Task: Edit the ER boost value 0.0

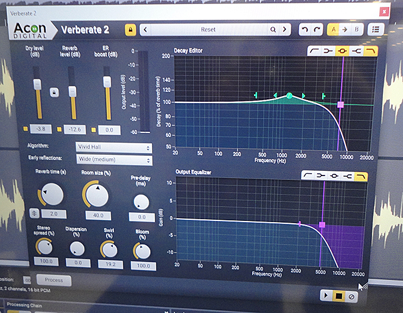Action: [109, 130]
